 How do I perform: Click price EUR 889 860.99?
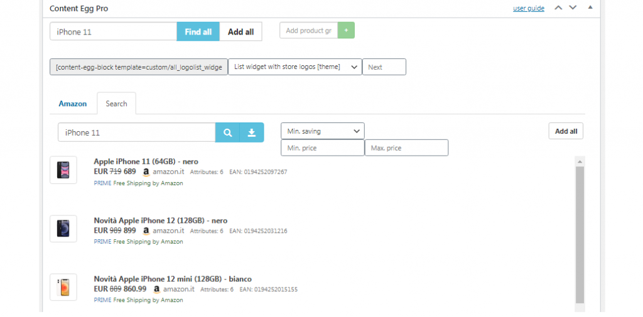[120, 289]
